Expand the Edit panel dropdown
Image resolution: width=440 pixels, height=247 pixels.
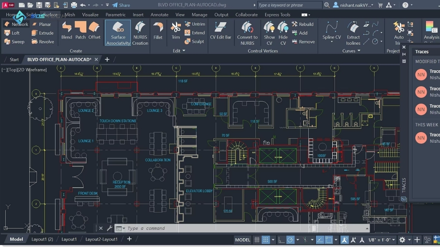[x=179, y=51]
